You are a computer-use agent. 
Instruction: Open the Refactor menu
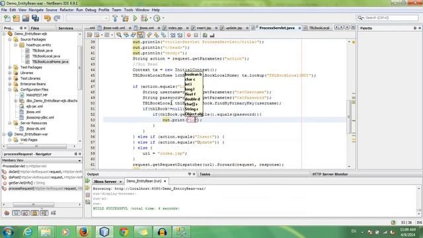pyautogui.click(x=66, y=10)
